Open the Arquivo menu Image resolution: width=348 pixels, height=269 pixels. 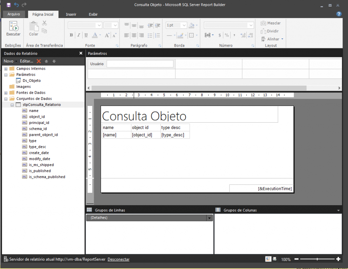point(14,14)
